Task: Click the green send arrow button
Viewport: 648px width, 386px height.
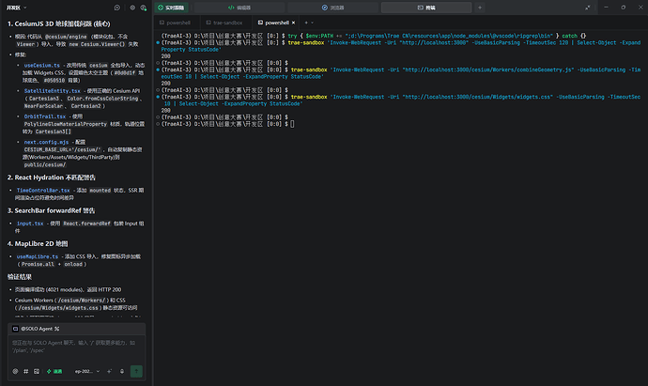Action: [x=136, y=371]
